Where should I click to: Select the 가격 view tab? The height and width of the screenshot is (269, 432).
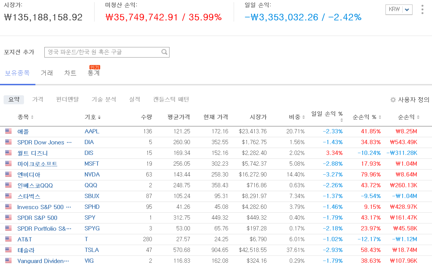tap(38, 99)
